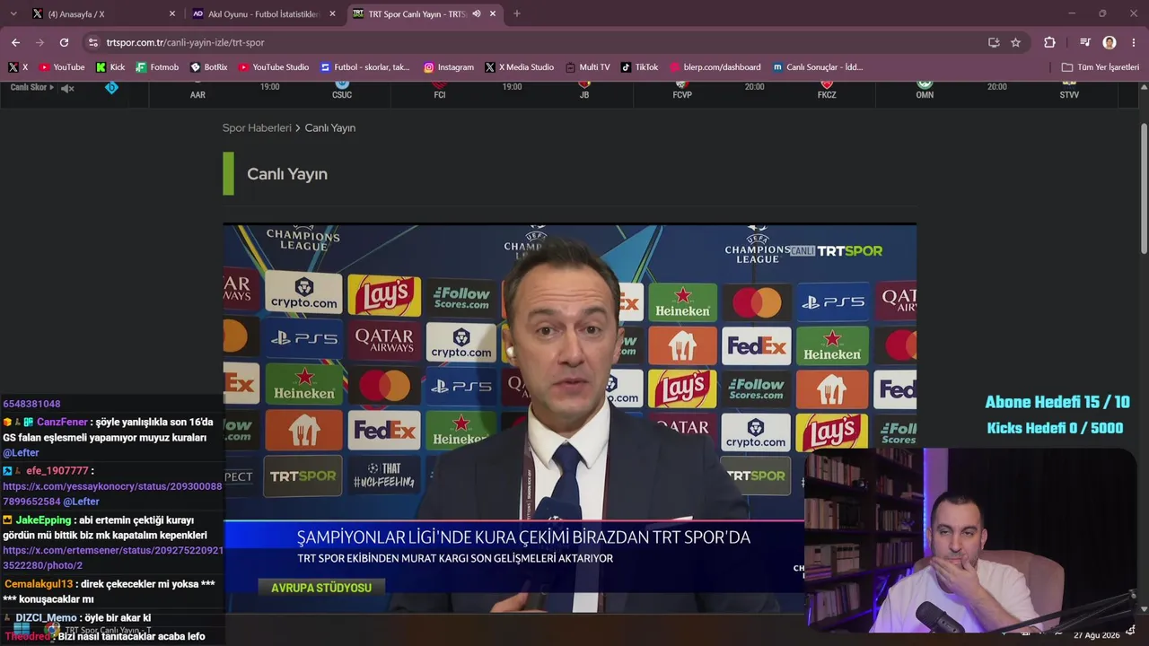1149x646 pixels.
Task: Click the Kicks Hedefi 0 / 5000 text
Action: [1055, 428]
